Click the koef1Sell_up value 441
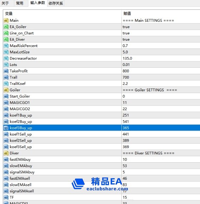 click(126, 134)
